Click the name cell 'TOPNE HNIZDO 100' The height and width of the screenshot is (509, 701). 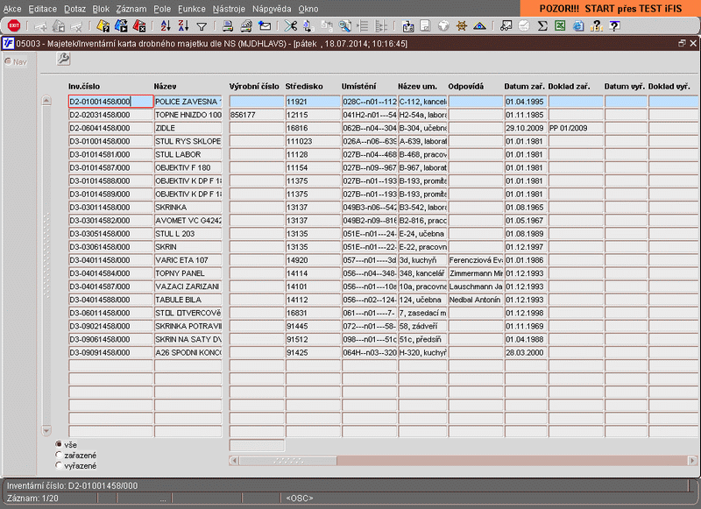click(x=188, y=115)
